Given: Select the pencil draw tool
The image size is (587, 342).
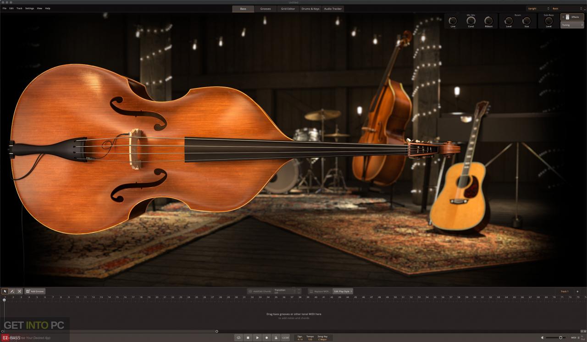Looking at the screenshot, I should 12,291.
